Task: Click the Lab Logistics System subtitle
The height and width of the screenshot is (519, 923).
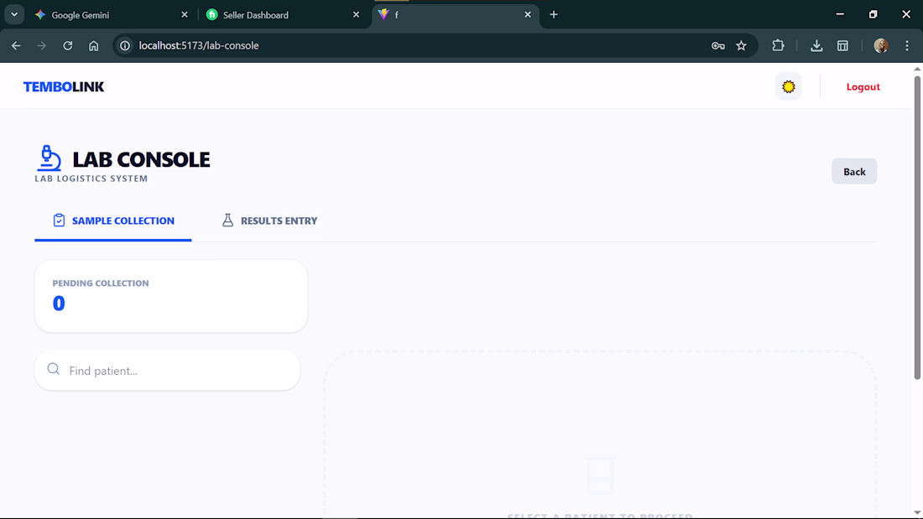Action: (x=91, y=179)
